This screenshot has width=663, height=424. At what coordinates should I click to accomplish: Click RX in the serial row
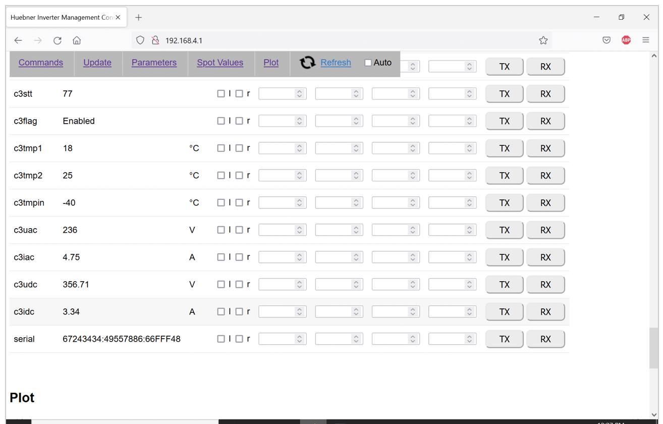(545, 339)
